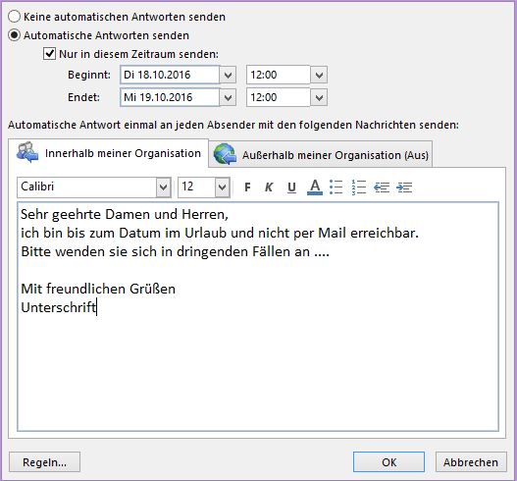Open the Regeln... dialog

point(44,462)
